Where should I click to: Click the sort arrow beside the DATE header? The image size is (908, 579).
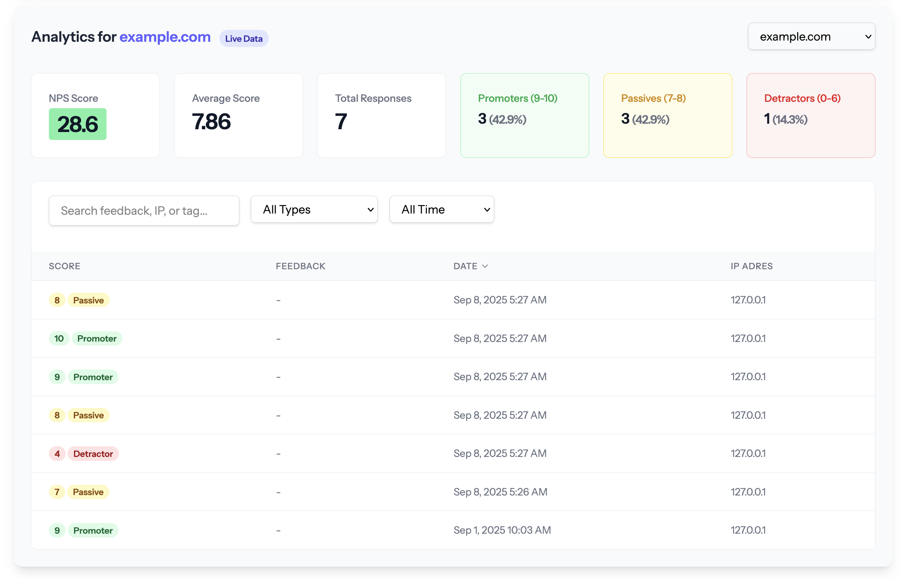pyautogui.click(x=485, y=266)
